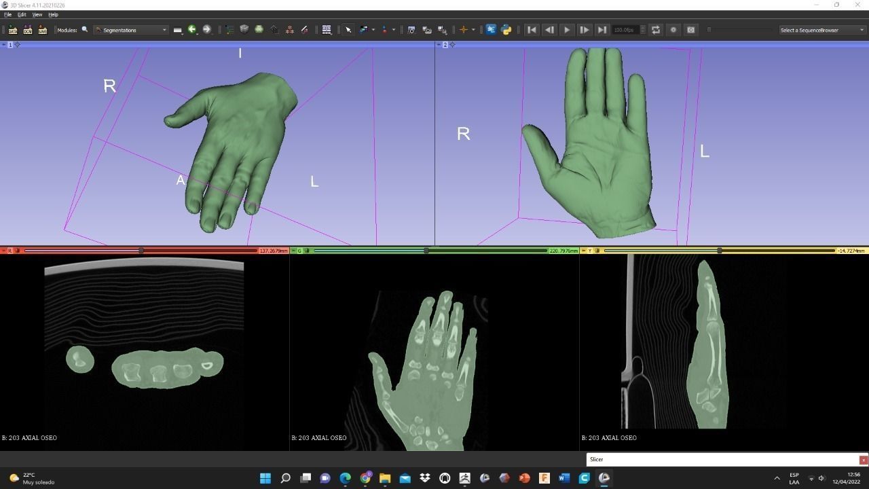Go to previous module with green arrow
Viewport: 869px width, 489px height.
[192, 30]
